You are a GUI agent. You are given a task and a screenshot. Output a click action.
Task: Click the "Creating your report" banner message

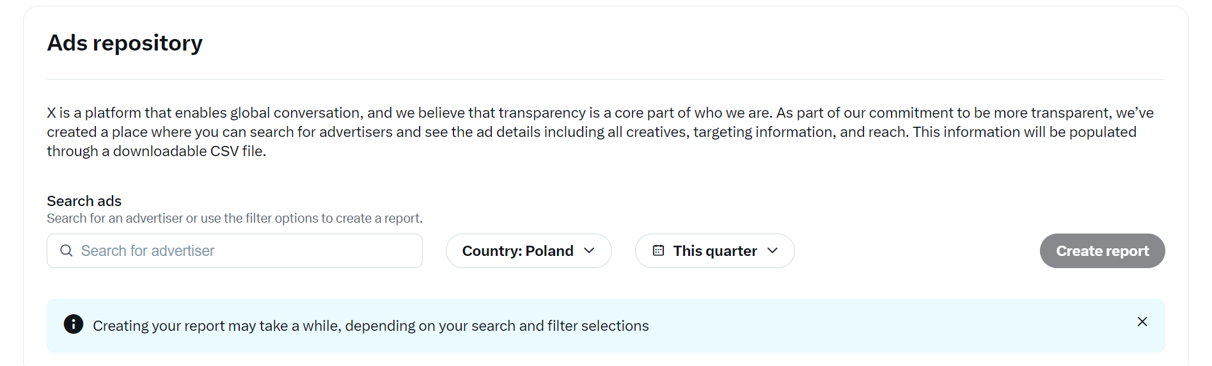370,326
